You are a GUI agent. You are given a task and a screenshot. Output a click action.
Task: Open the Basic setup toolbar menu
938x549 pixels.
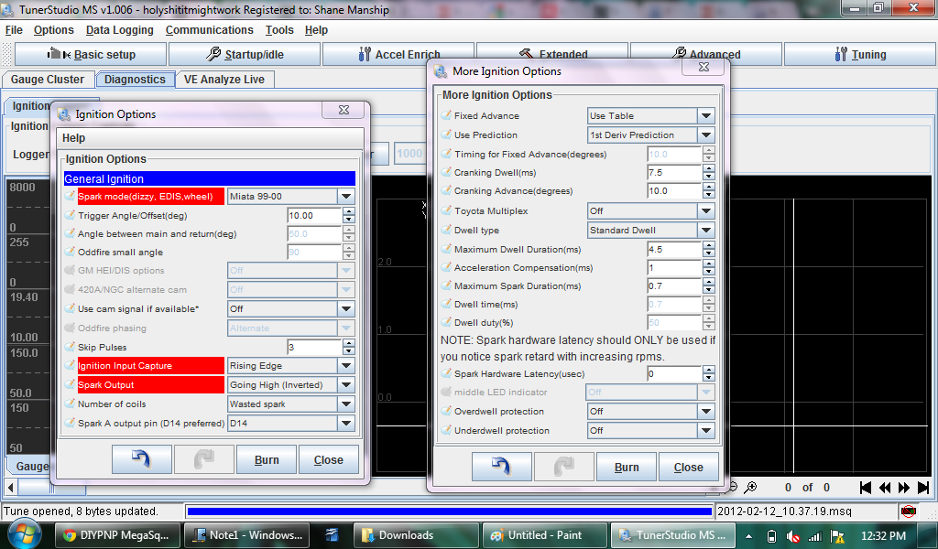click(91, 54)
